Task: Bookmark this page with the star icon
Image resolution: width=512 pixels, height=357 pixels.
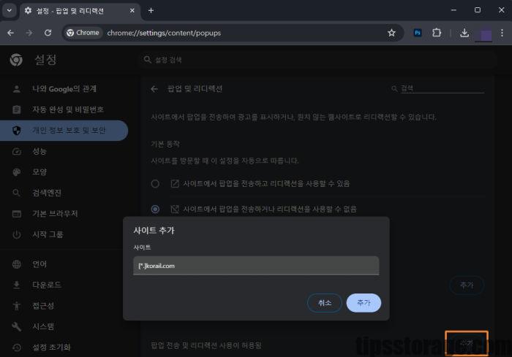Action: click(x=391, y=33)
